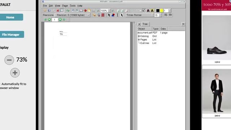
Task: Go to the last page
Action: point(64,19)
